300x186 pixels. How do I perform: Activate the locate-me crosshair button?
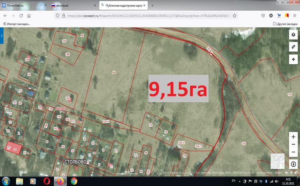(x=293, y=59)
